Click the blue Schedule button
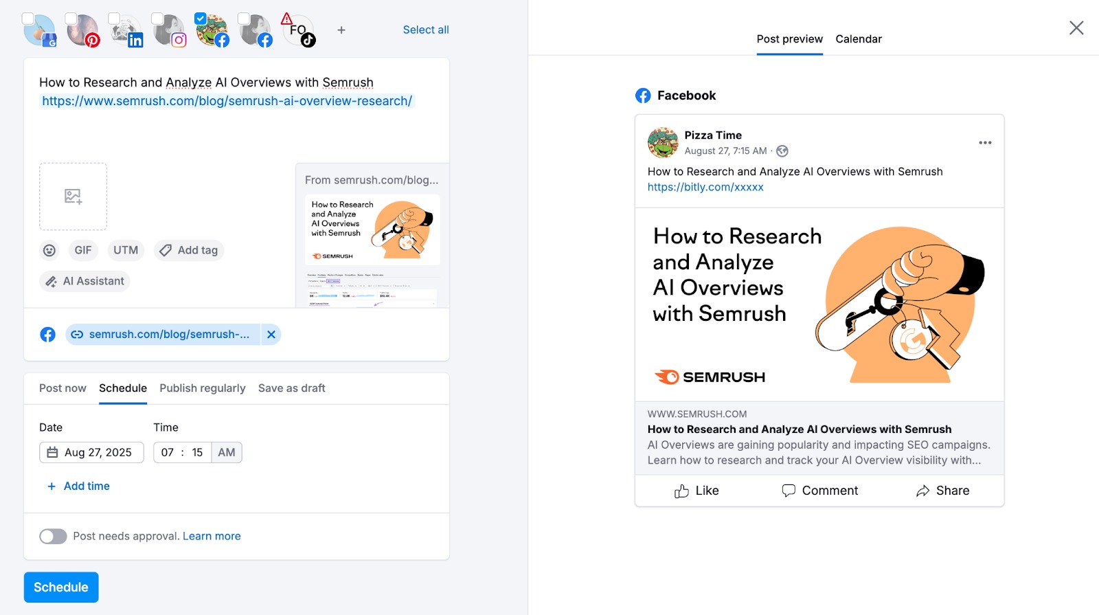The image size is (1099, 615). [61, 588]
